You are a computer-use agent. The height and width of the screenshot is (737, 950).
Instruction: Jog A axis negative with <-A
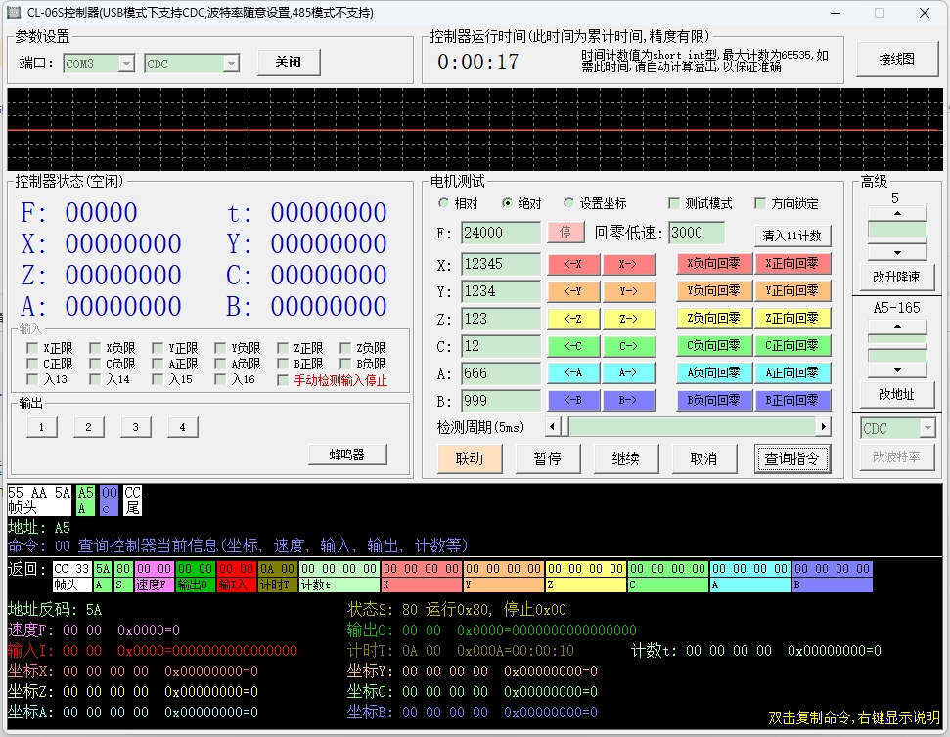click(x=573, y=373)
